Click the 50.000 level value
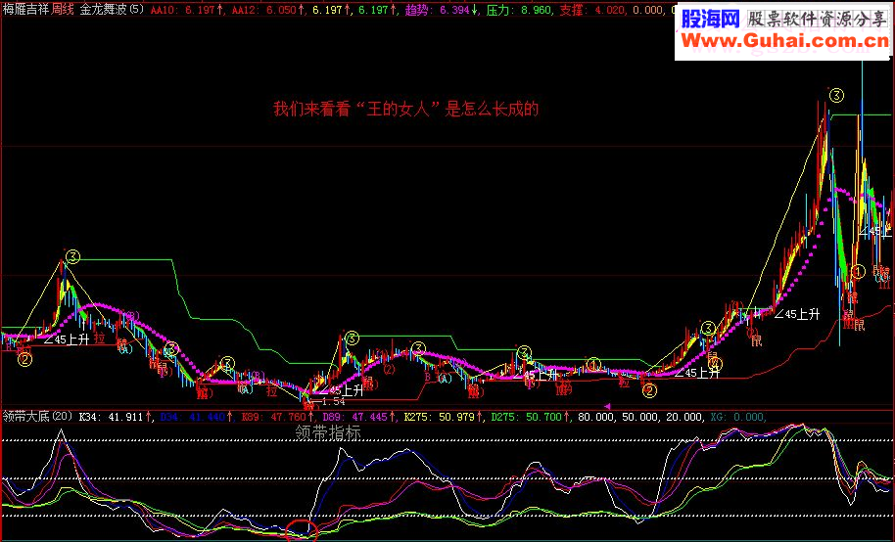Screen dimensions: 895x542 pyautogui.click(x=641, y=417)
